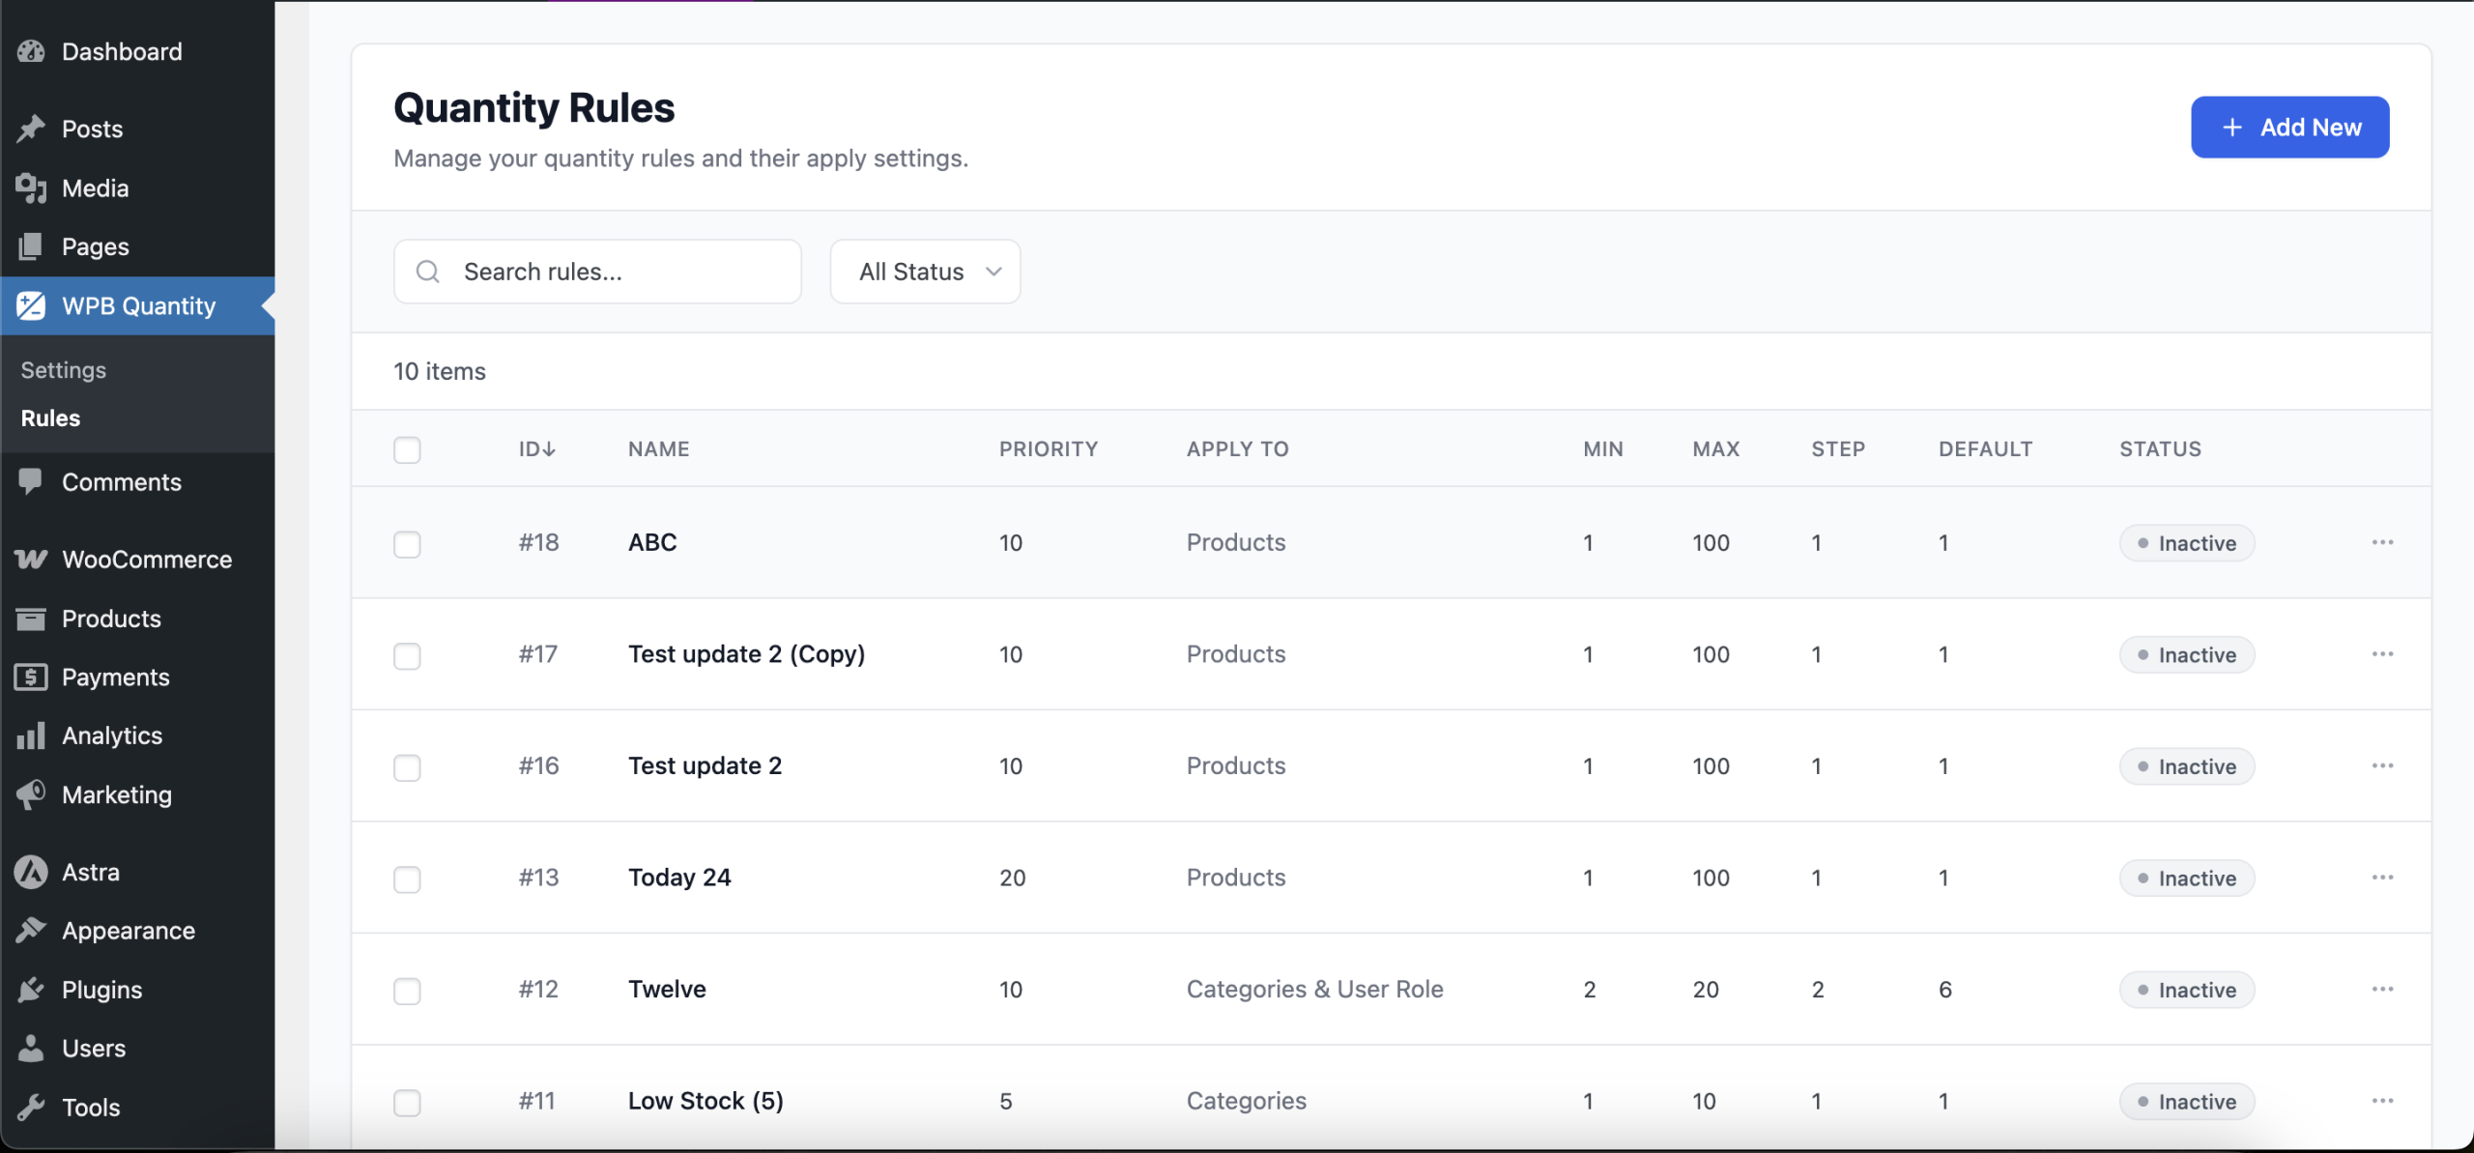Click the Payments dollar icon
The height and width of the screenshot is (1153, 2474).
click(31, 677)
